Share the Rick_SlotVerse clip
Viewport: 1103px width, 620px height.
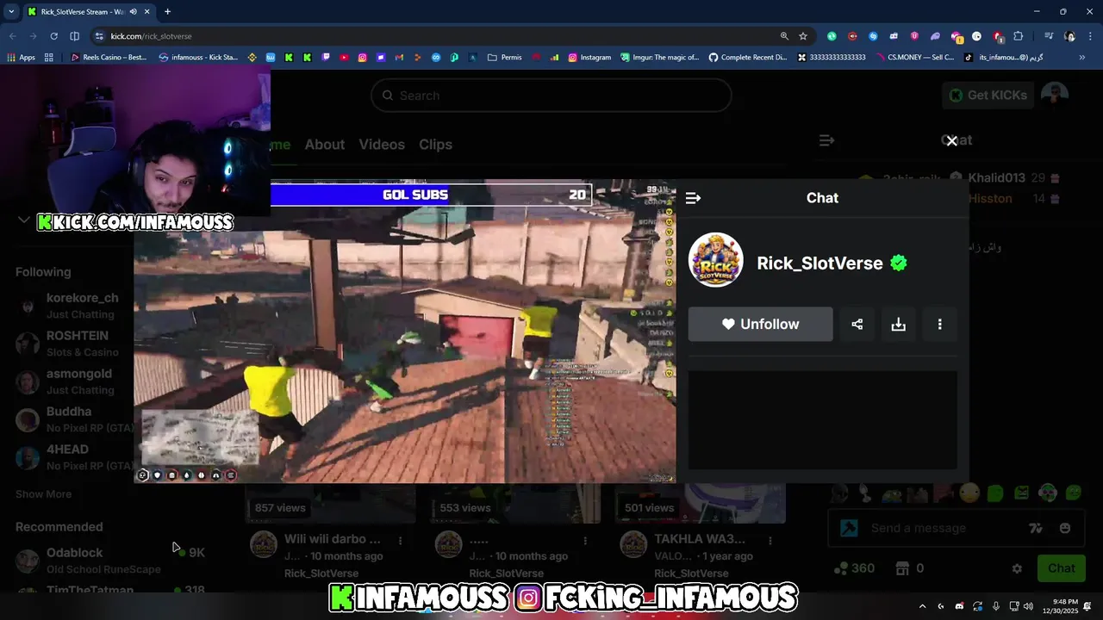pos(857,324)
